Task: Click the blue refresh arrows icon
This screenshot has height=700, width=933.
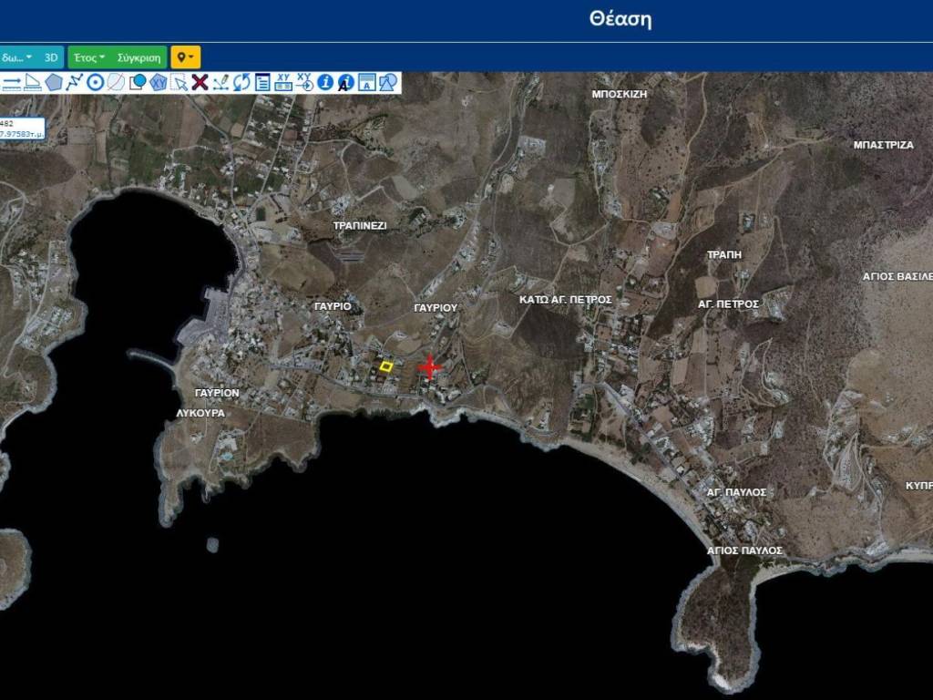Action: (241, 82)
